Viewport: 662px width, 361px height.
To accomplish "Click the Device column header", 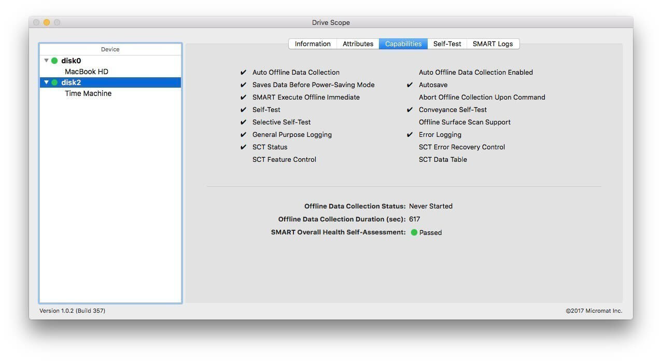I will (x=110, y=49).
